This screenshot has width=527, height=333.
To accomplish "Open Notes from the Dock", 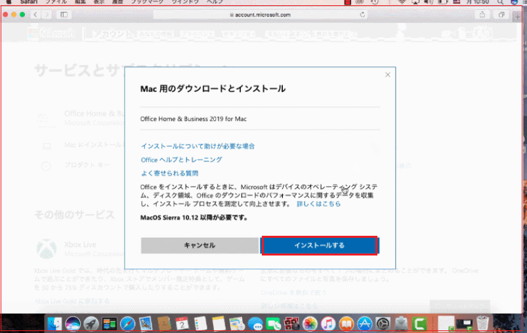I will click(x=219, y=324).
